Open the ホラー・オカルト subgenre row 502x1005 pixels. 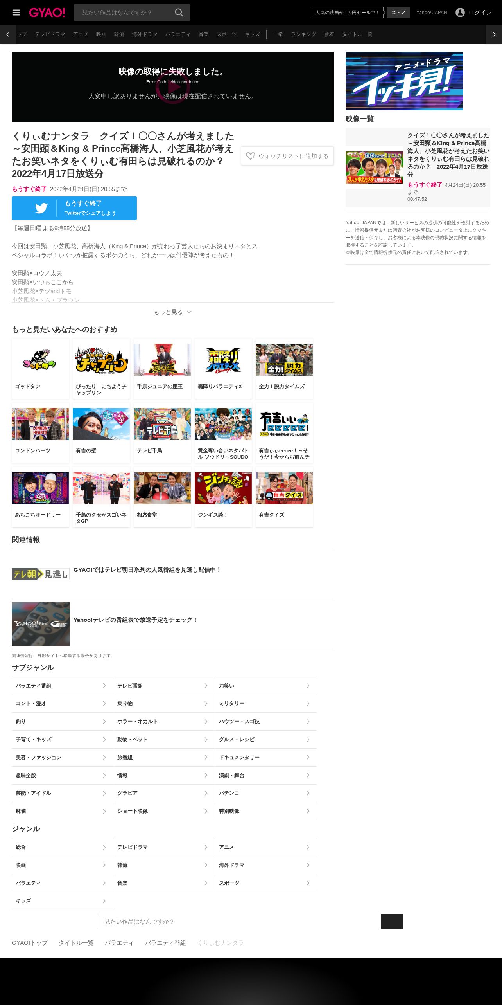point(164,722)
